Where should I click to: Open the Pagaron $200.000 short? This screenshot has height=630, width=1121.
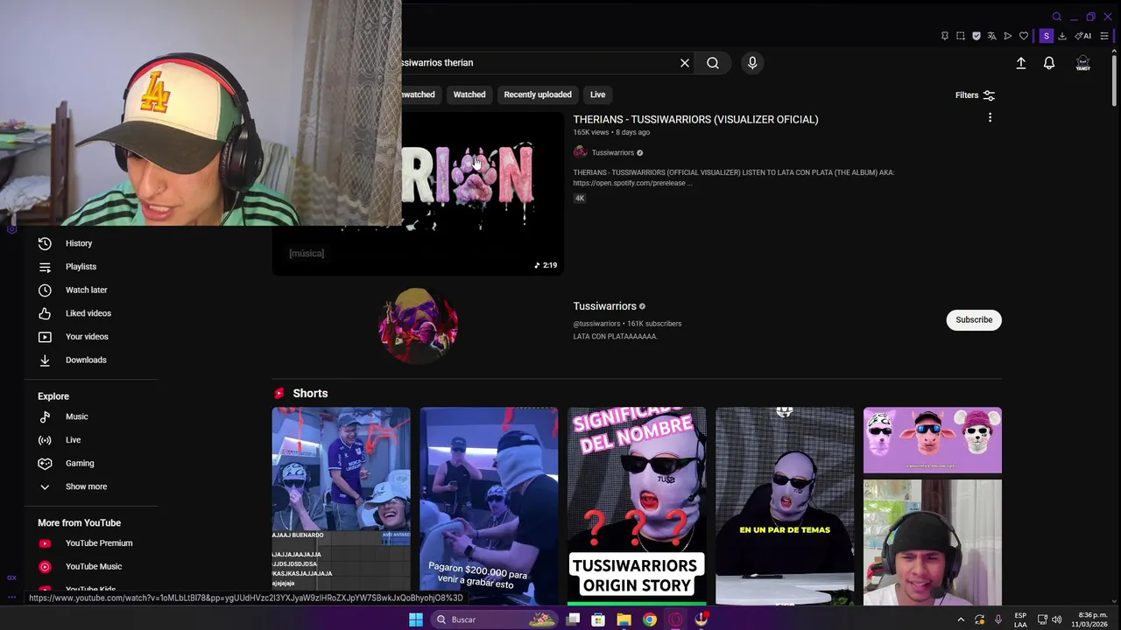(x=489, y=506)
